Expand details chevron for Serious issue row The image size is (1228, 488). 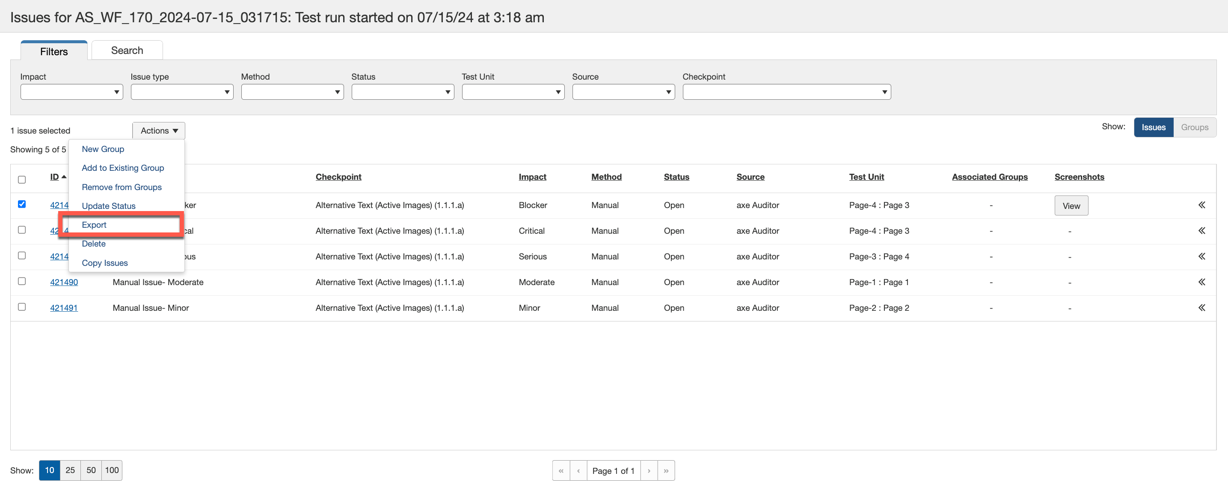pos(1201,257)
